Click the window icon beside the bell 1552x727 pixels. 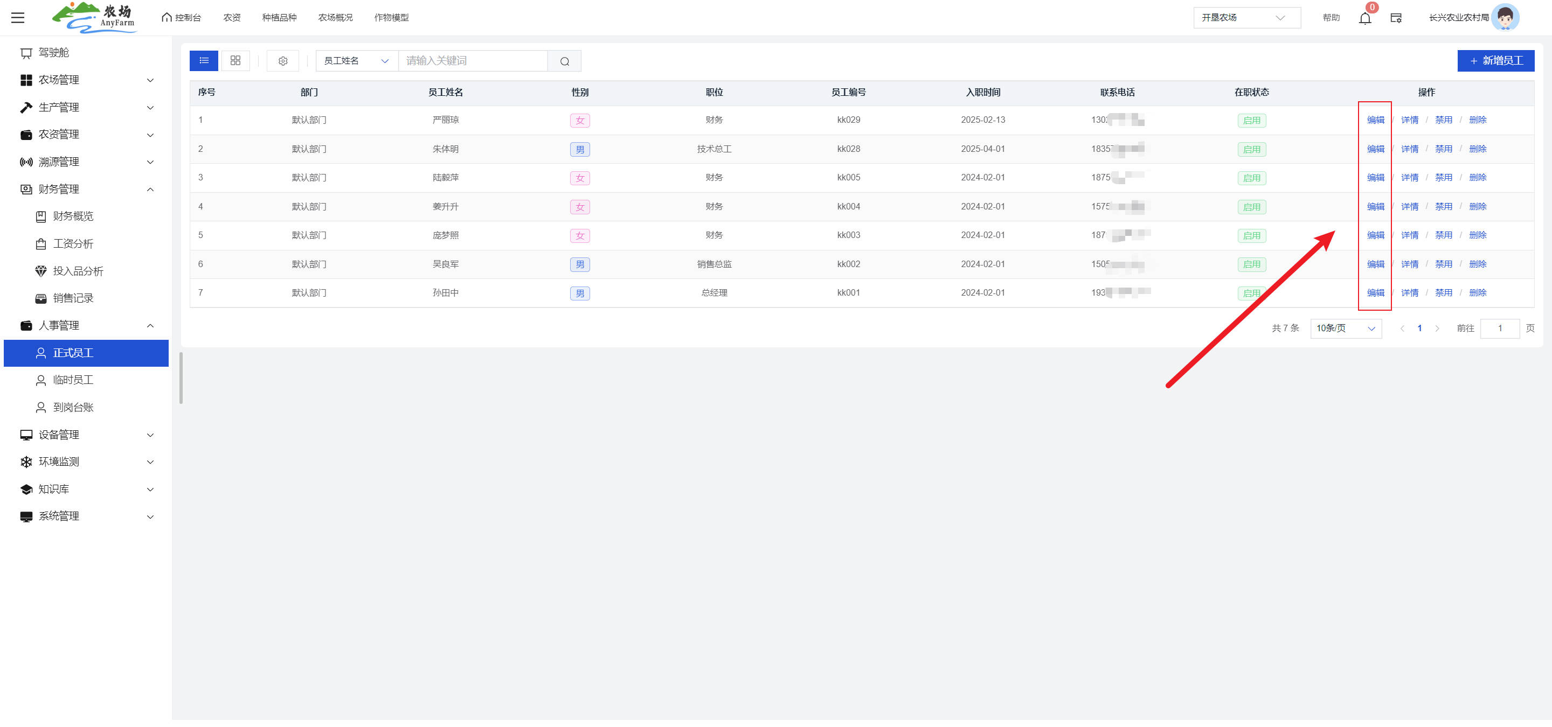(x=1396, y=18)
